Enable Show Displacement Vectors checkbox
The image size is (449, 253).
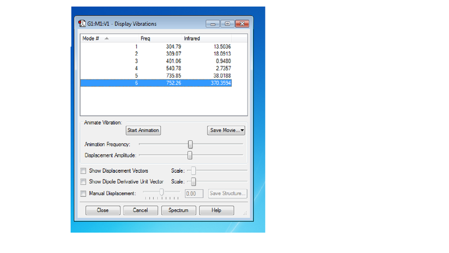point(83,171)
